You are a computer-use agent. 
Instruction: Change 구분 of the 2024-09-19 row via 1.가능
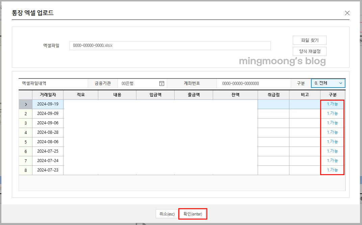[332, 104]
